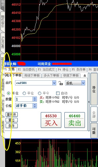Choose the 平今 radio option
The height and width of the screenshot is (167, 98).
click(x=40, y=93)
